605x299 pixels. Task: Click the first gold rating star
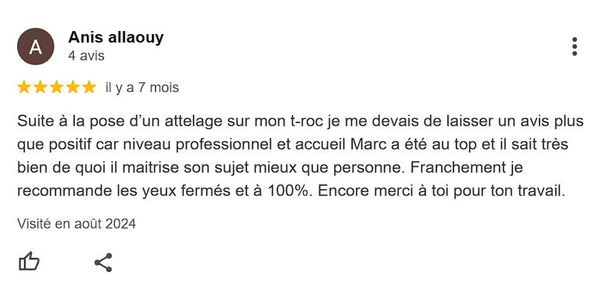[24, 87]
